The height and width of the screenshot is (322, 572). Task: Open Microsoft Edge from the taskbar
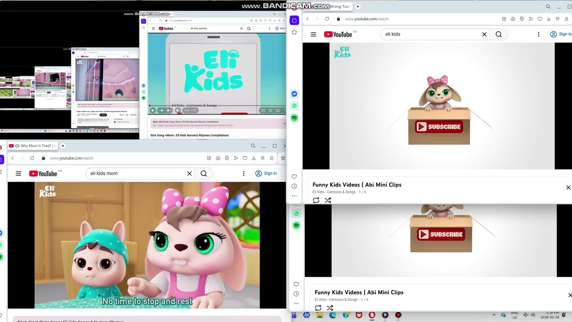tap(333, 315)
